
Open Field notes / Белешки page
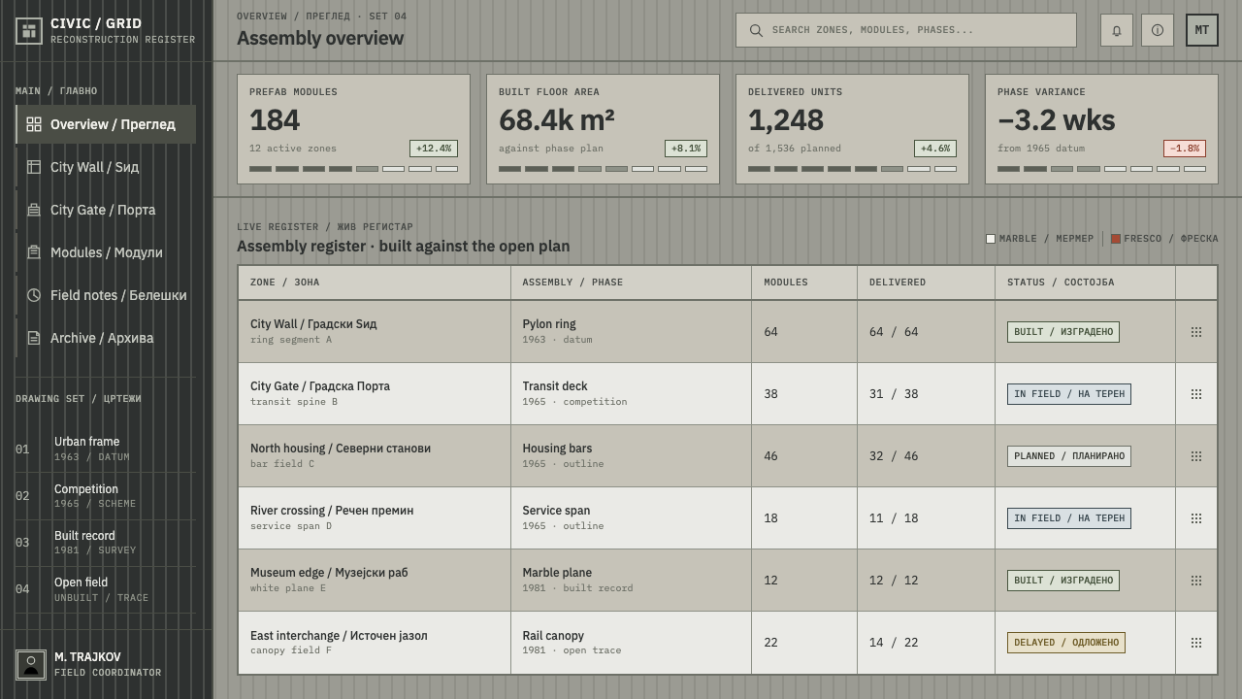tap(106, 295)
